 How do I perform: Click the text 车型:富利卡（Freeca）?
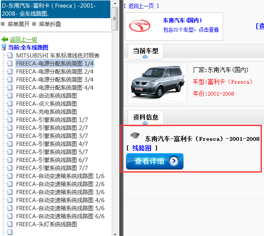(x=223, y=82)
